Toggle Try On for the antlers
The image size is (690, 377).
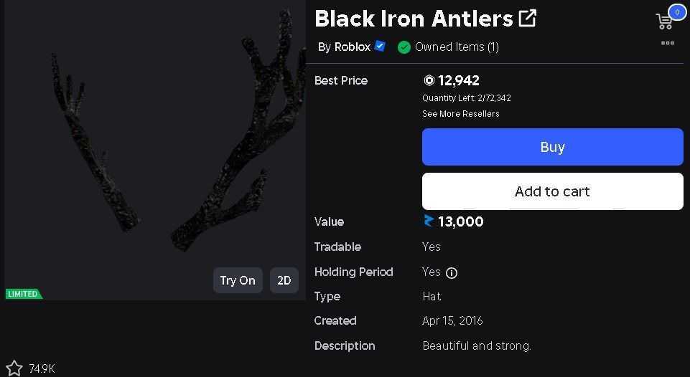coord(238,280)
